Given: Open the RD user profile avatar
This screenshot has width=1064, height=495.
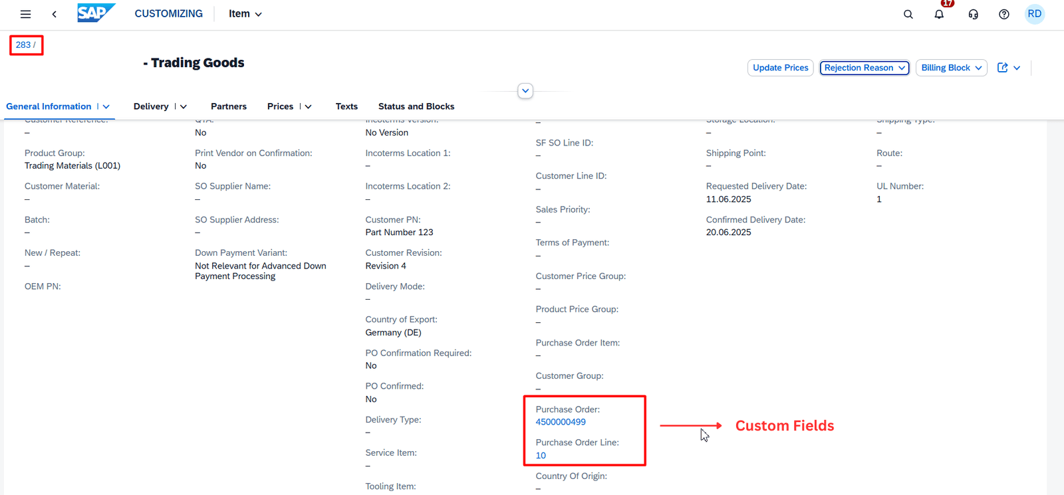Looking at the screenshot, I should 1034,14.
